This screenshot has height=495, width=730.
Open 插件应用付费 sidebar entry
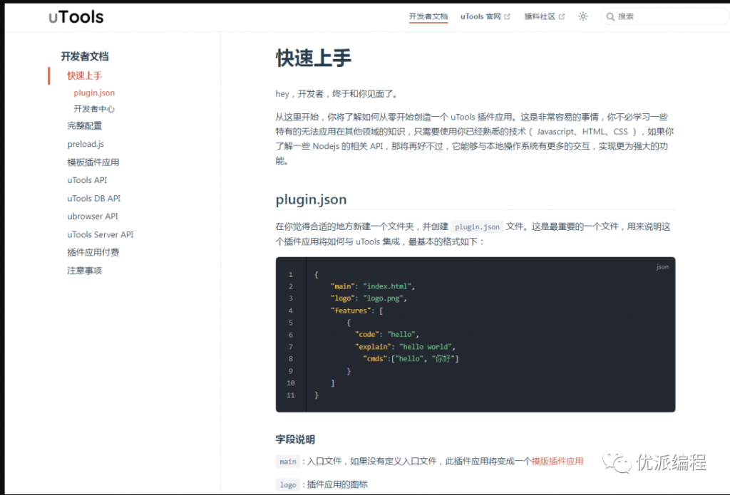(93, 252)
